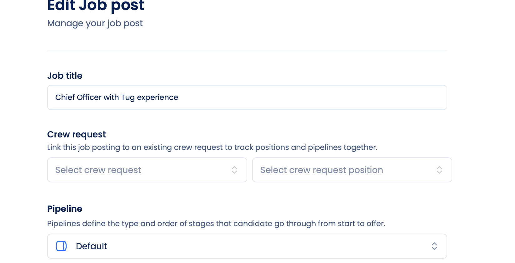This screenshot has width=515, height=263.
Task: Click the 'Manage your job post' subtitle
Action: coord(95,23)
